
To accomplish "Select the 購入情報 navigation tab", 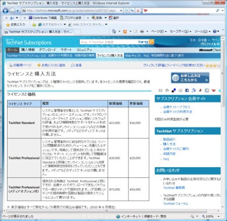I will pos(28,50).
